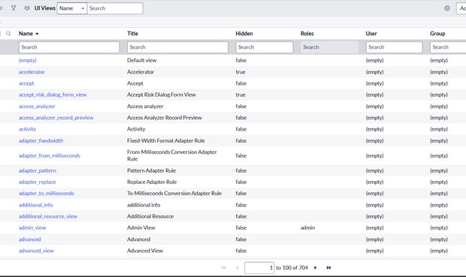Jump to the last page arrow

click(328, 267)
